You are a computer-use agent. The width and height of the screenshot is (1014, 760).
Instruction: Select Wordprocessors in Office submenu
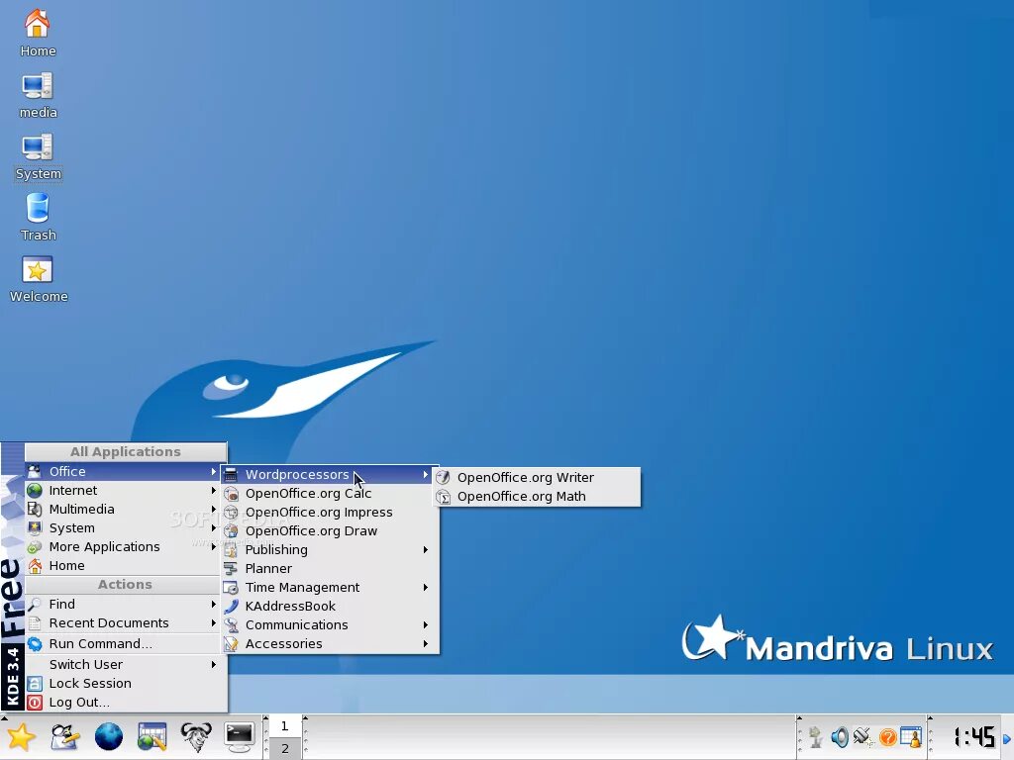tap(330, 474)
